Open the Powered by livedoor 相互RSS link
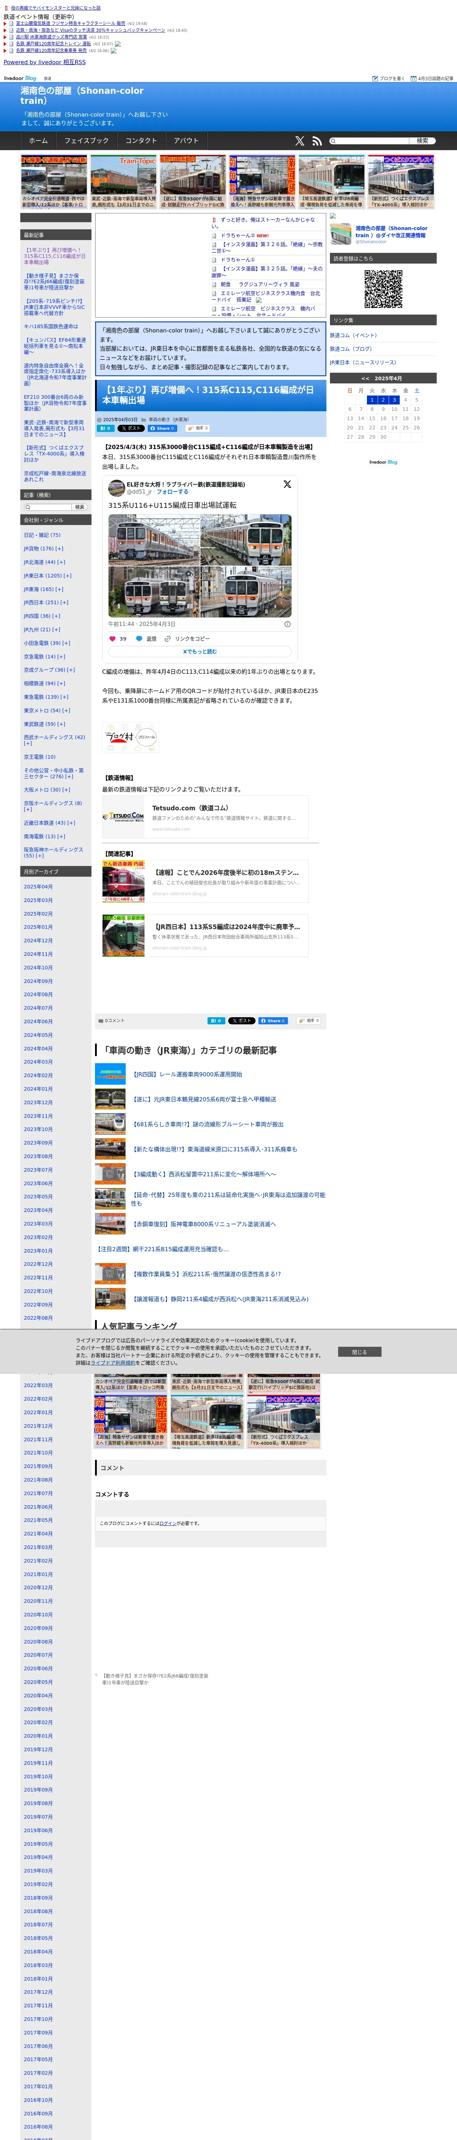 (45, 62)
